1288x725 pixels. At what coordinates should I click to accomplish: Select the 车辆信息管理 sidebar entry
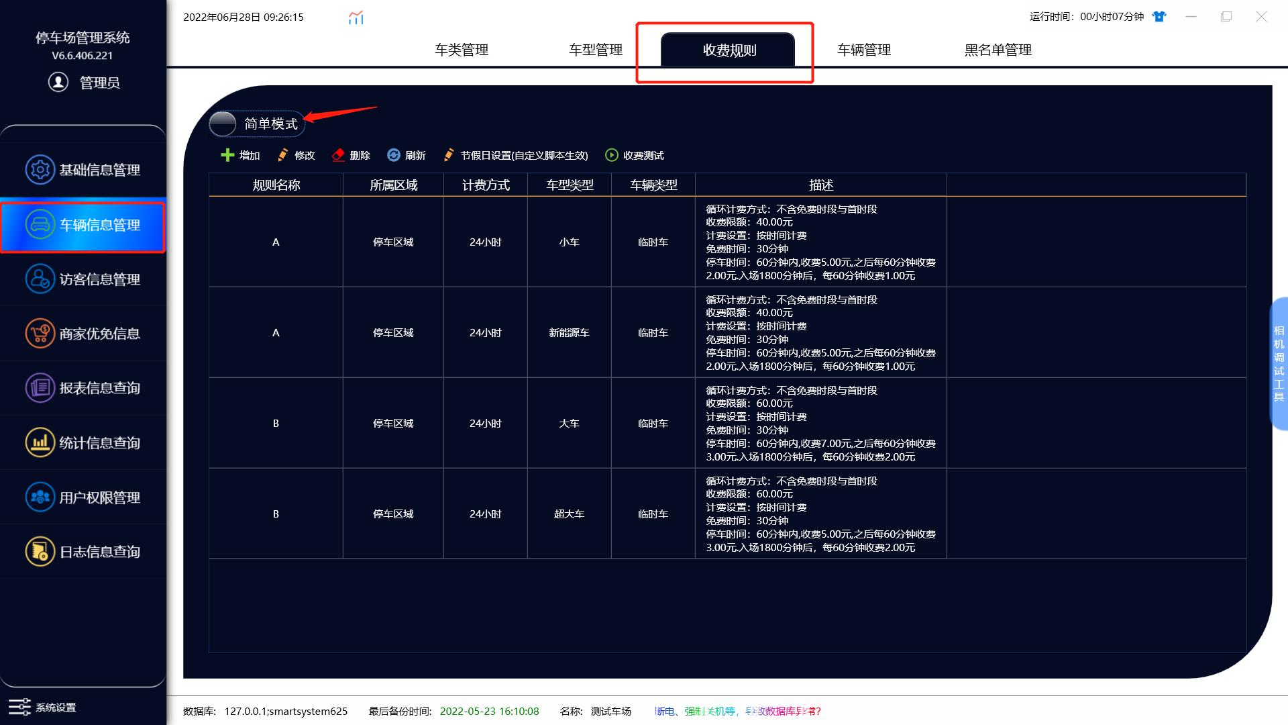(x=83, y=226)
